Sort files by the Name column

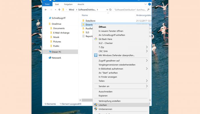[85, 15]
